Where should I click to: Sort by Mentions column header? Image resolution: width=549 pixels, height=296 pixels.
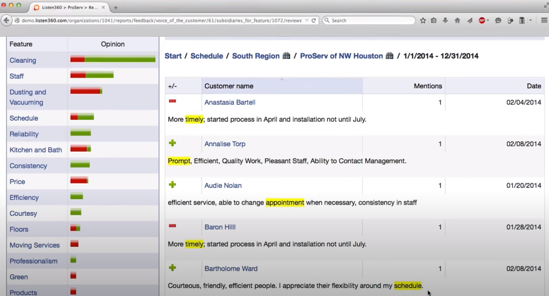pos(404,86)
